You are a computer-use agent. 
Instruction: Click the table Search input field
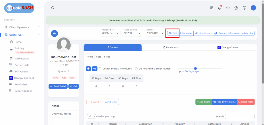[240, 116]
